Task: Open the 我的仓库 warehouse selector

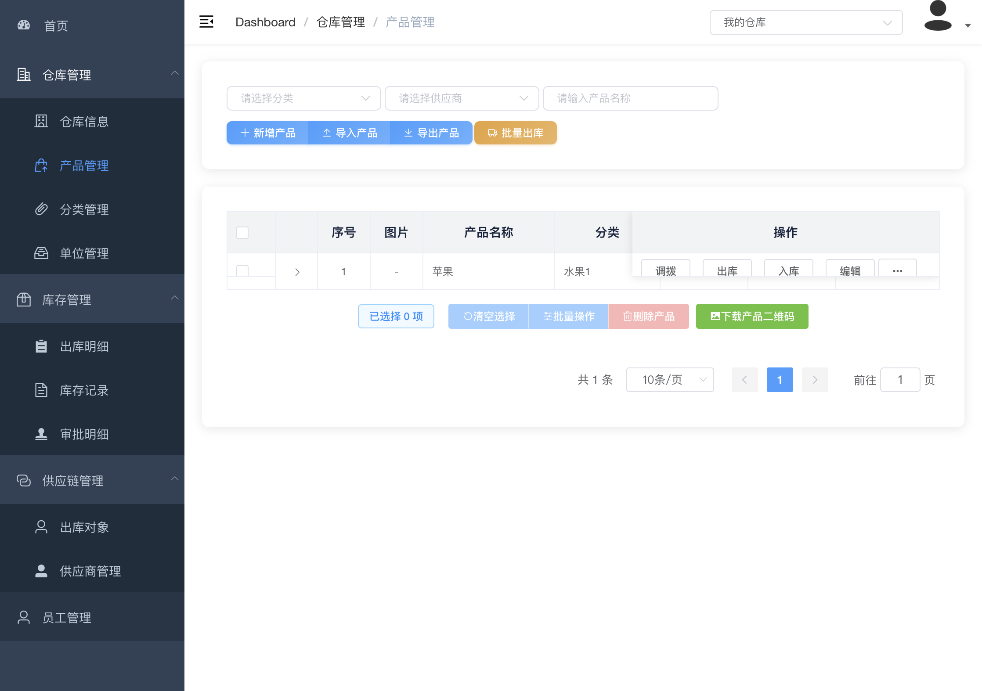Action: coord(806,22)
